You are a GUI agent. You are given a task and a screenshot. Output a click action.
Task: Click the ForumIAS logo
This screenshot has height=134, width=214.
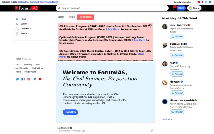coord(26,8)
